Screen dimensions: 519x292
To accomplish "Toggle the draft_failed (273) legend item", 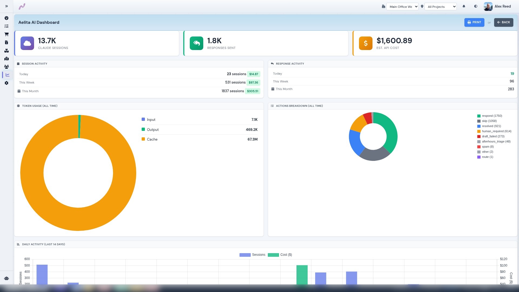I will point(491,137).
